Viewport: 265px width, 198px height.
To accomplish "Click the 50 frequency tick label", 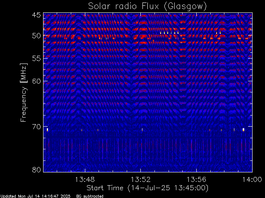I will (x=36, y=35).
